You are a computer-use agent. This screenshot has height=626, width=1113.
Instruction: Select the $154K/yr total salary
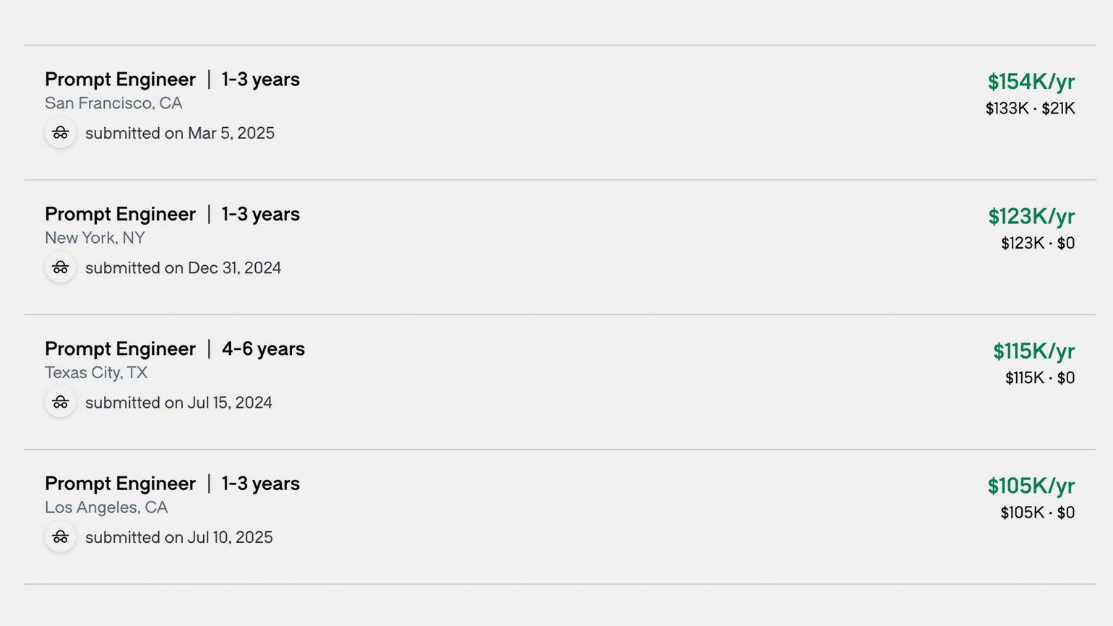[1031, 82]
